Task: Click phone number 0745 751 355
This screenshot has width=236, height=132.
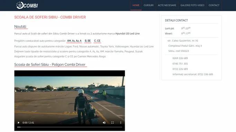Action: coord(180,64)
